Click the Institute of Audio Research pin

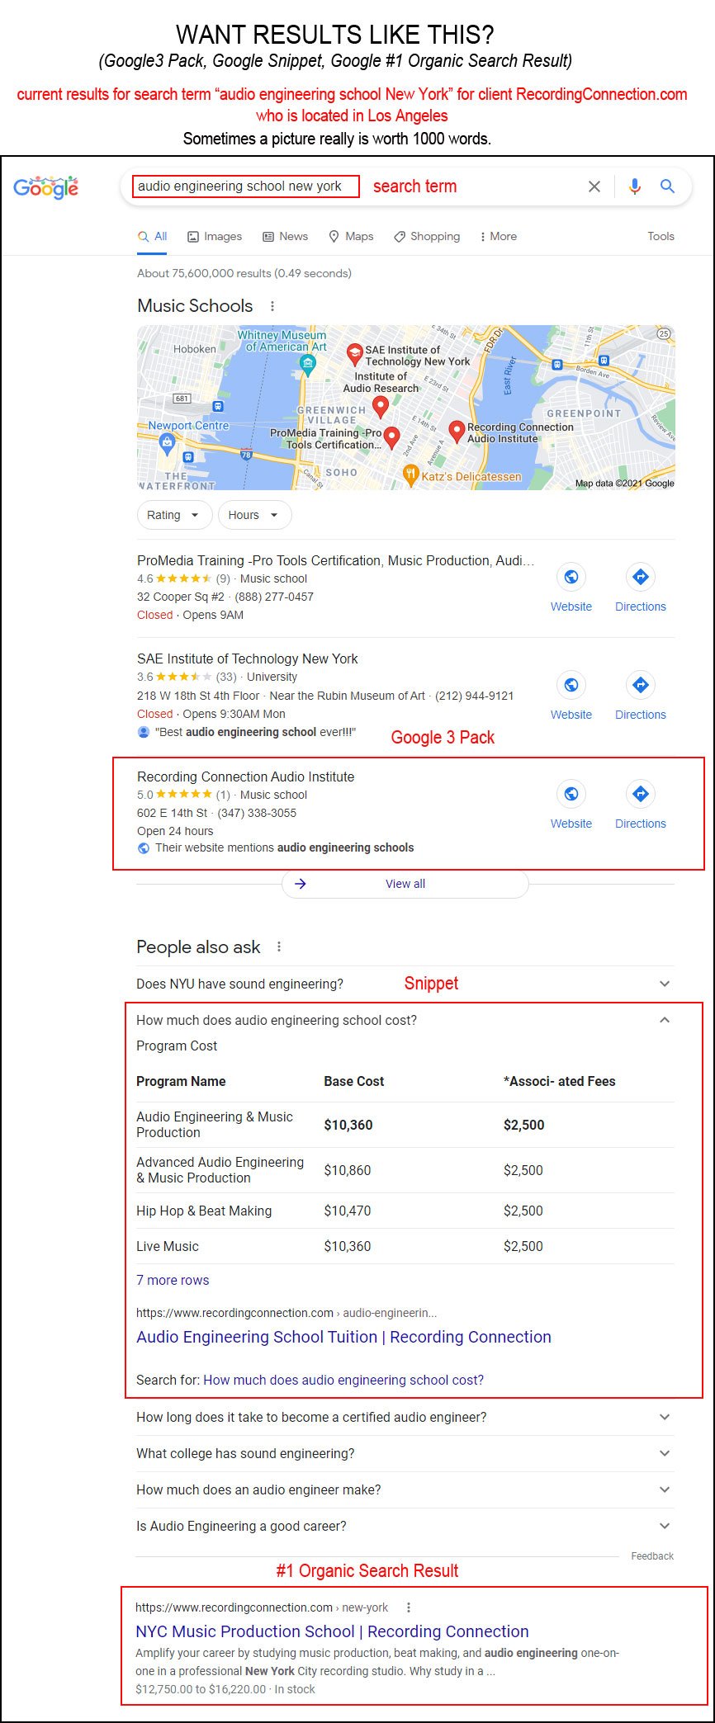tap(380, 406)
